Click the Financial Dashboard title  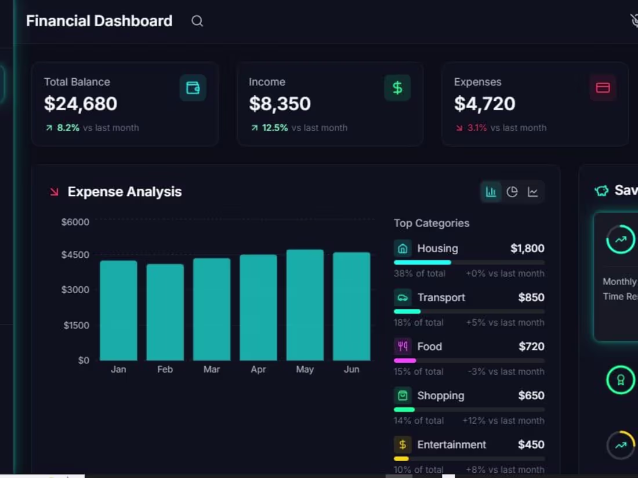coord(99,21)
